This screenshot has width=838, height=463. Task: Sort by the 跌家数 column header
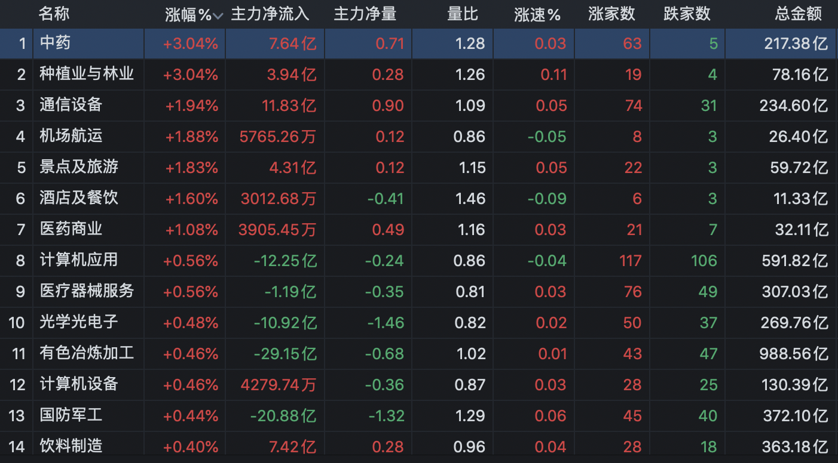coord(687,15)
